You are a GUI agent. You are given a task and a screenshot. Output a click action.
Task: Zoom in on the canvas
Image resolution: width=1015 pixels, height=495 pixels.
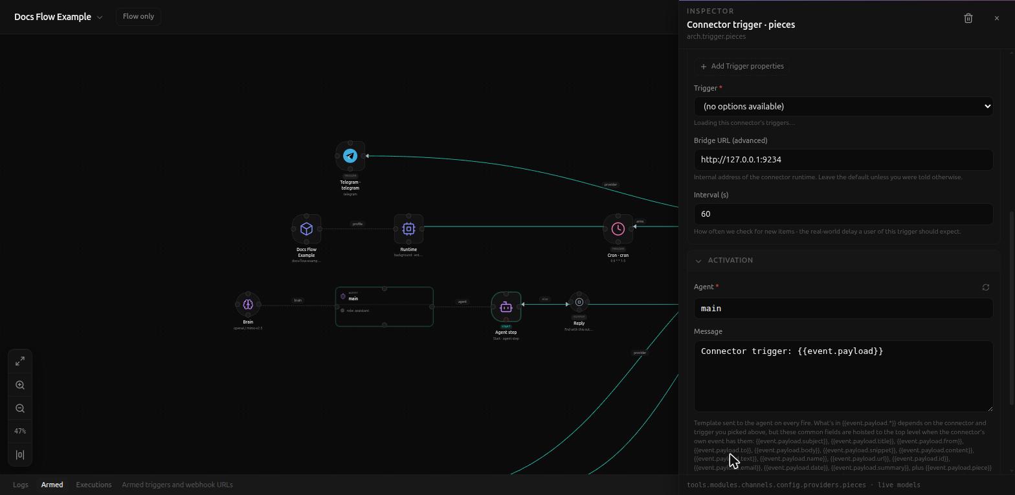click(20, 385)
